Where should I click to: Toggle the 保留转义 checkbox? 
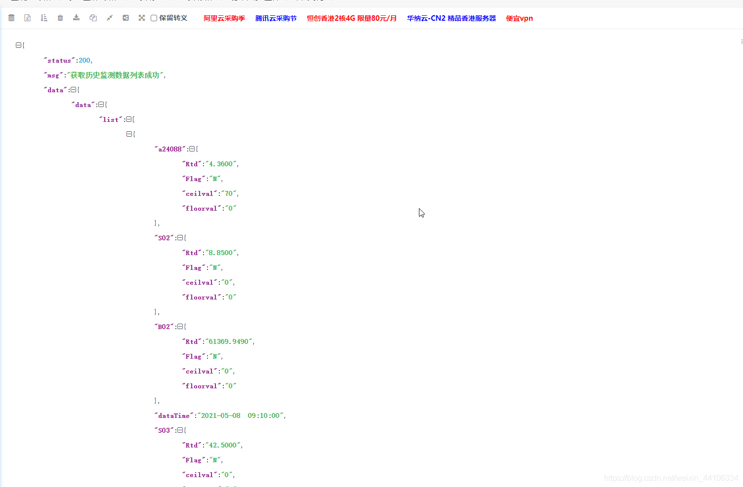[154, 18]
